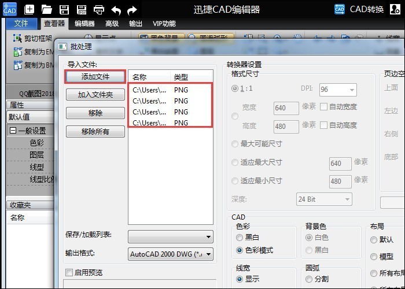Open the 高级 tab
The height and width of the screenshot is (289, 405).
tap(112, 24)
